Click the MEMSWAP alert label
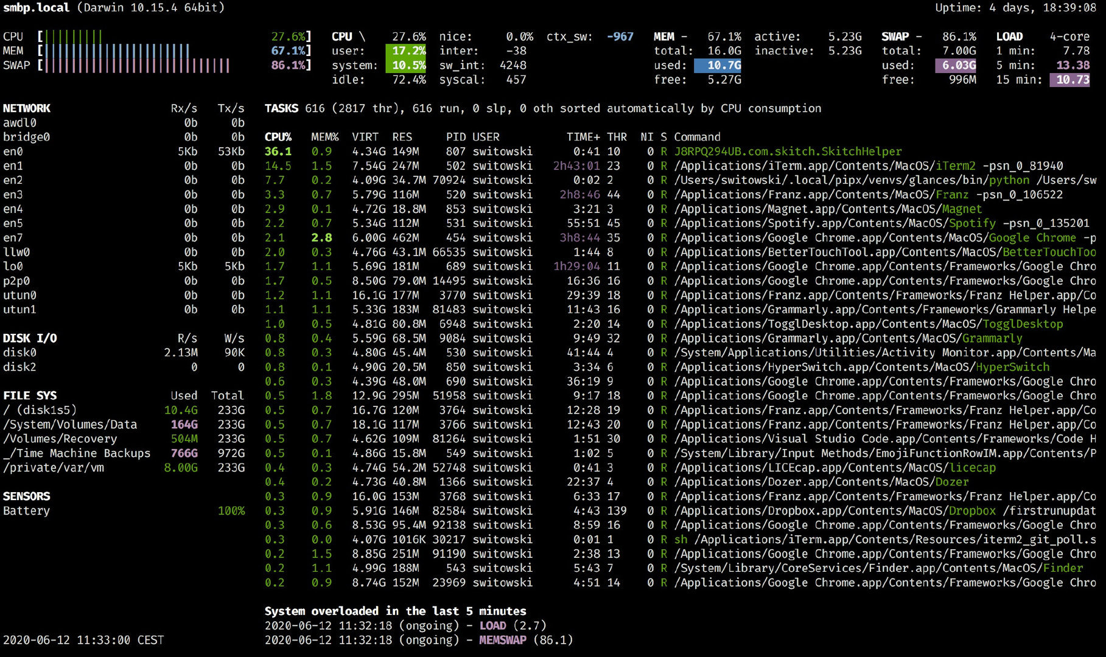 point(503,640)
